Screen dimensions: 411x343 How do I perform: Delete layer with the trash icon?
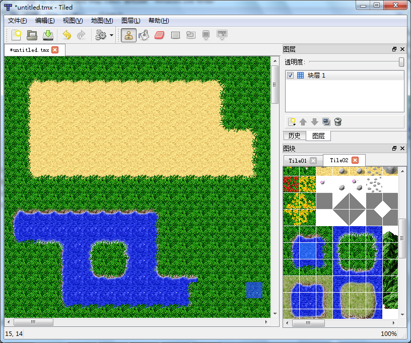pos(338,122)
